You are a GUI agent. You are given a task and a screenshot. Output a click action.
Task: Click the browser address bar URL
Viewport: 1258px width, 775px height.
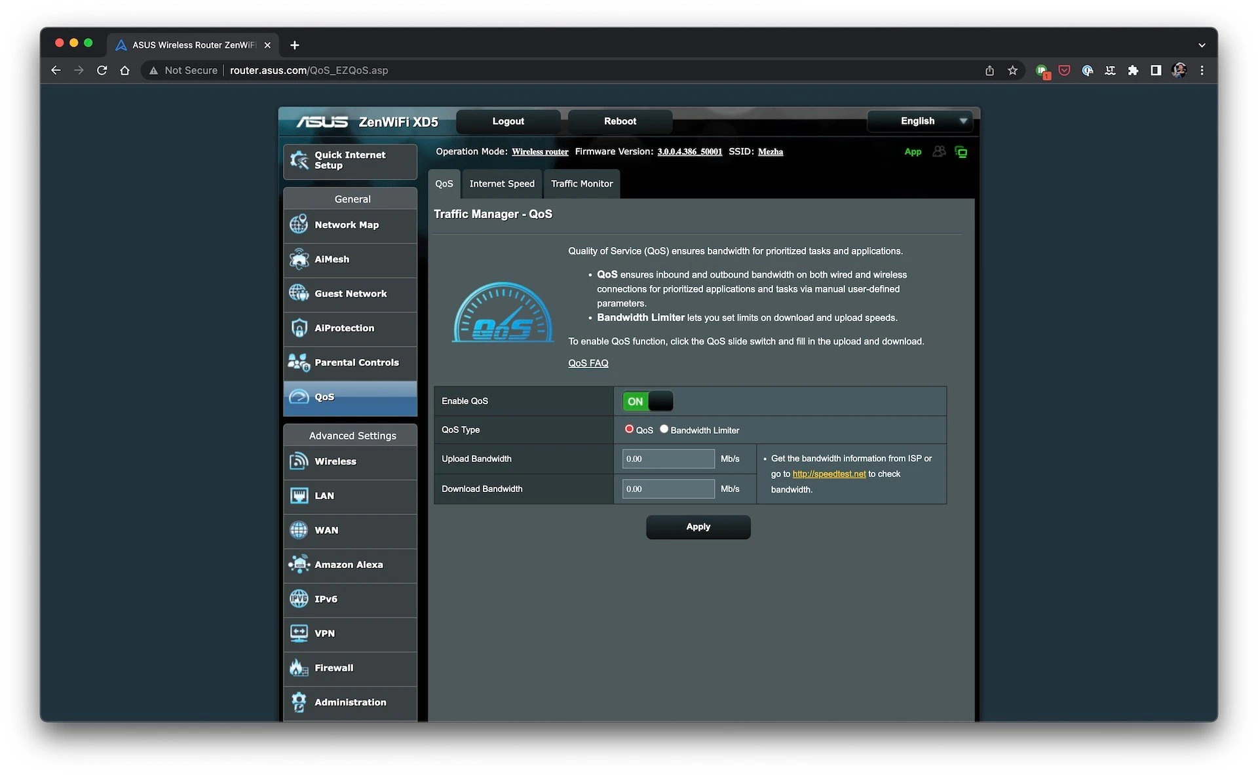click(x=309, y=70)
